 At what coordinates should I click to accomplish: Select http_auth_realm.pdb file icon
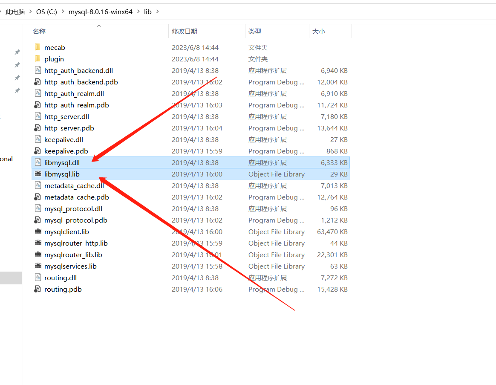[37, 105]
